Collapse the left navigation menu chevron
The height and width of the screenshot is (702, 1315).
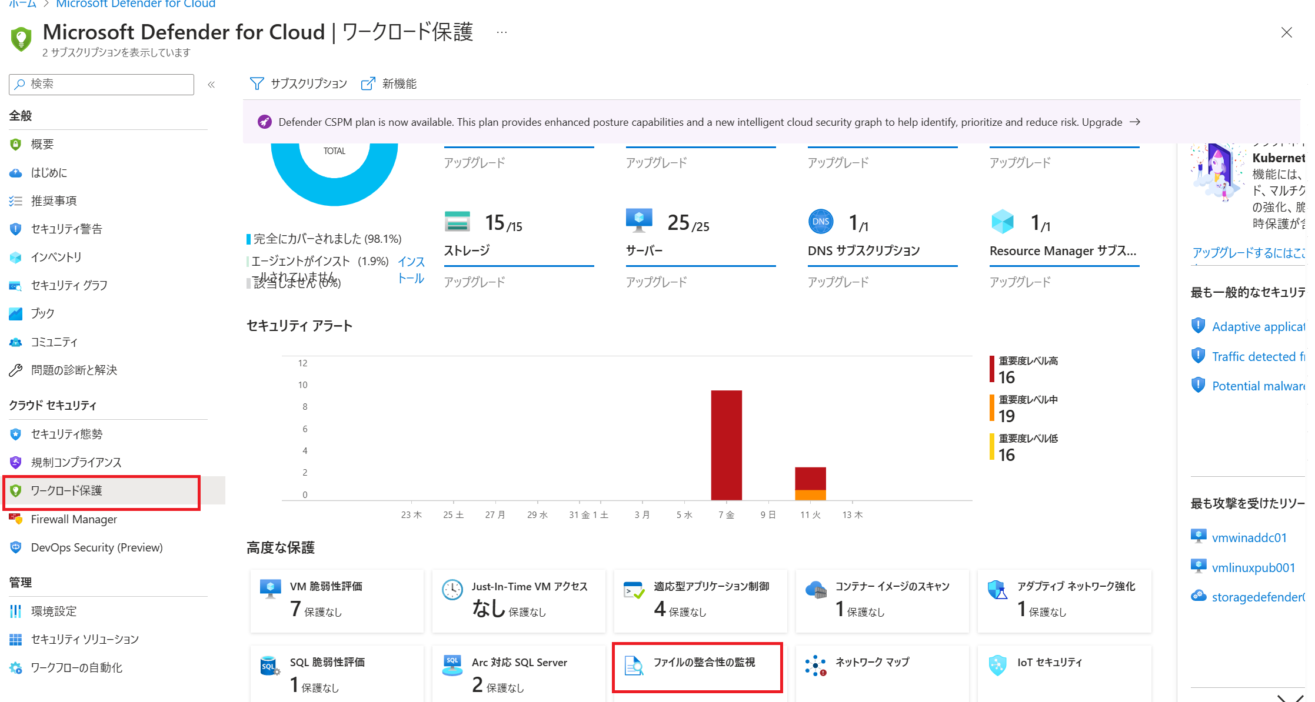(211, 85)
